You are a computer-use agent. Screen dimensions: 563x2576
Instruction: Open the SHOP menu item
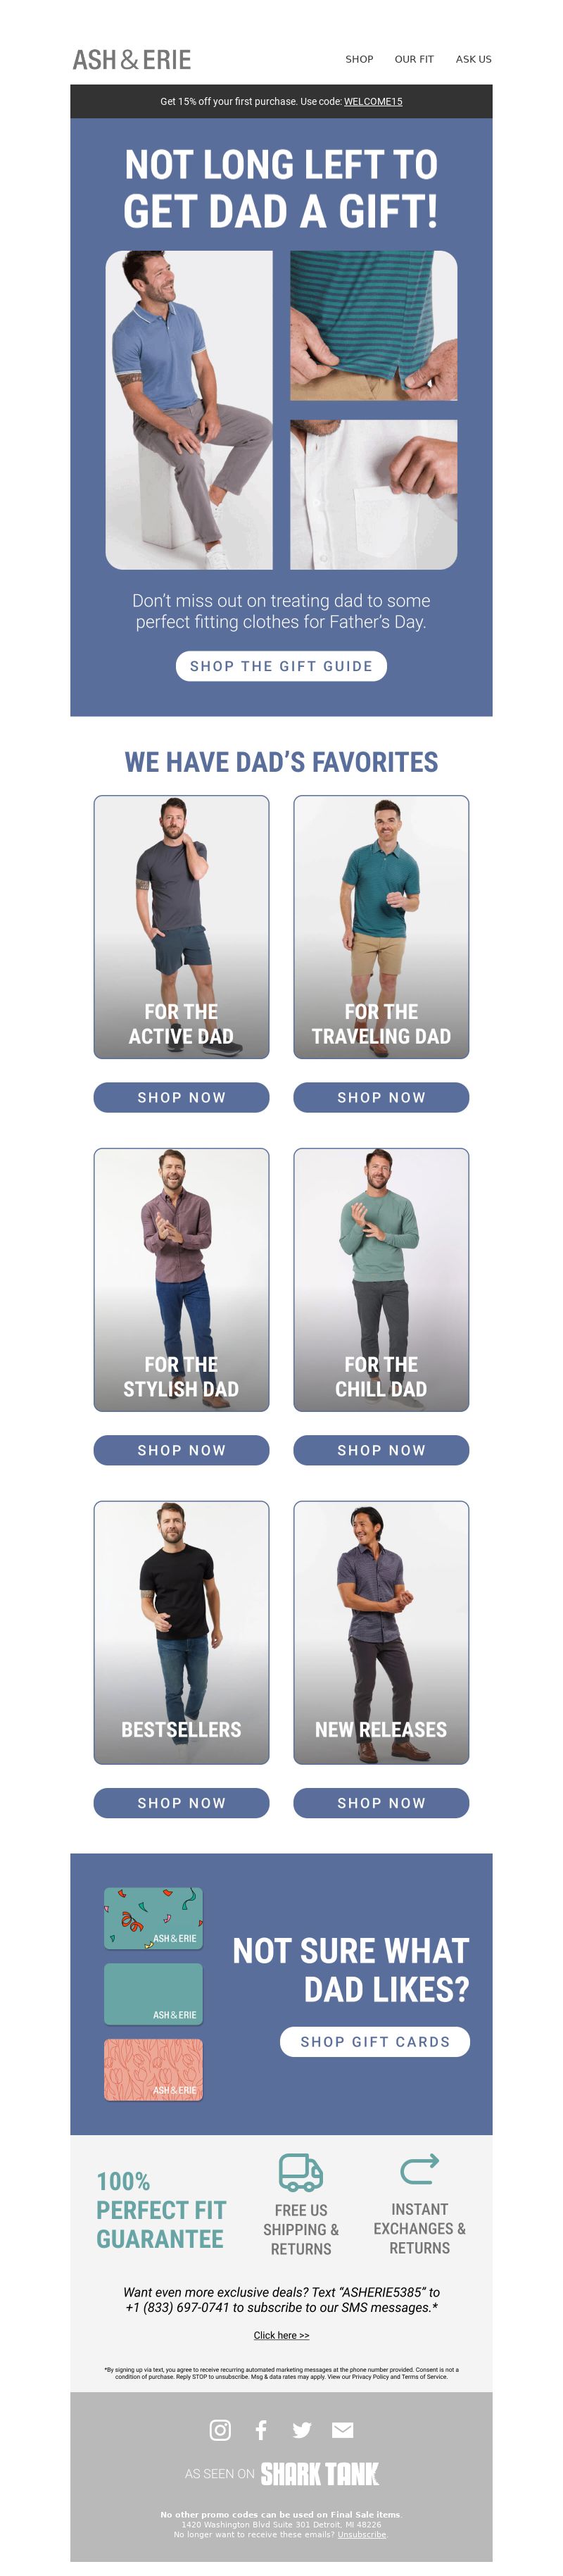(x=359, y=59)
